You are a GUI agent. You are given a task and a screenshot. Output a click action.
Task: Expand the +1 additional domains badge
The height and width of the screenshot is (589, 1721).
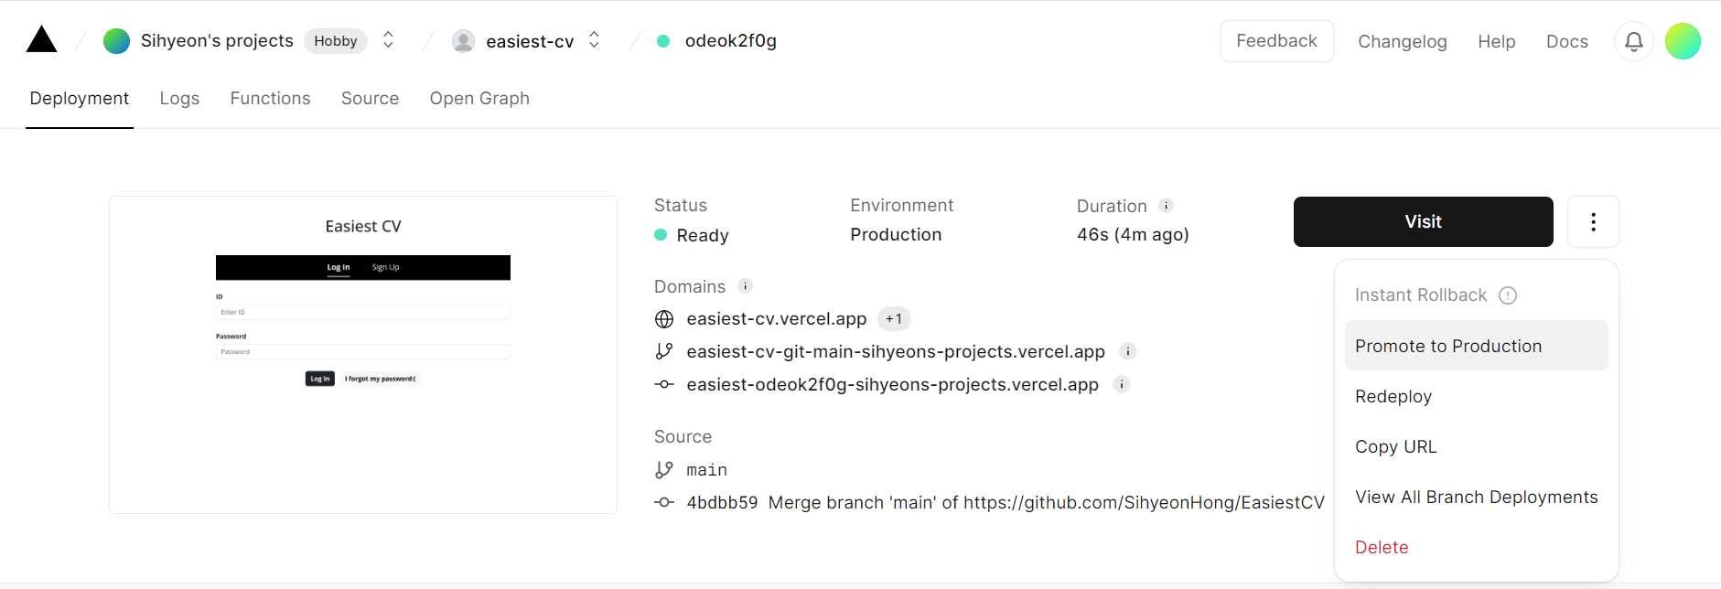click(894, 319)
